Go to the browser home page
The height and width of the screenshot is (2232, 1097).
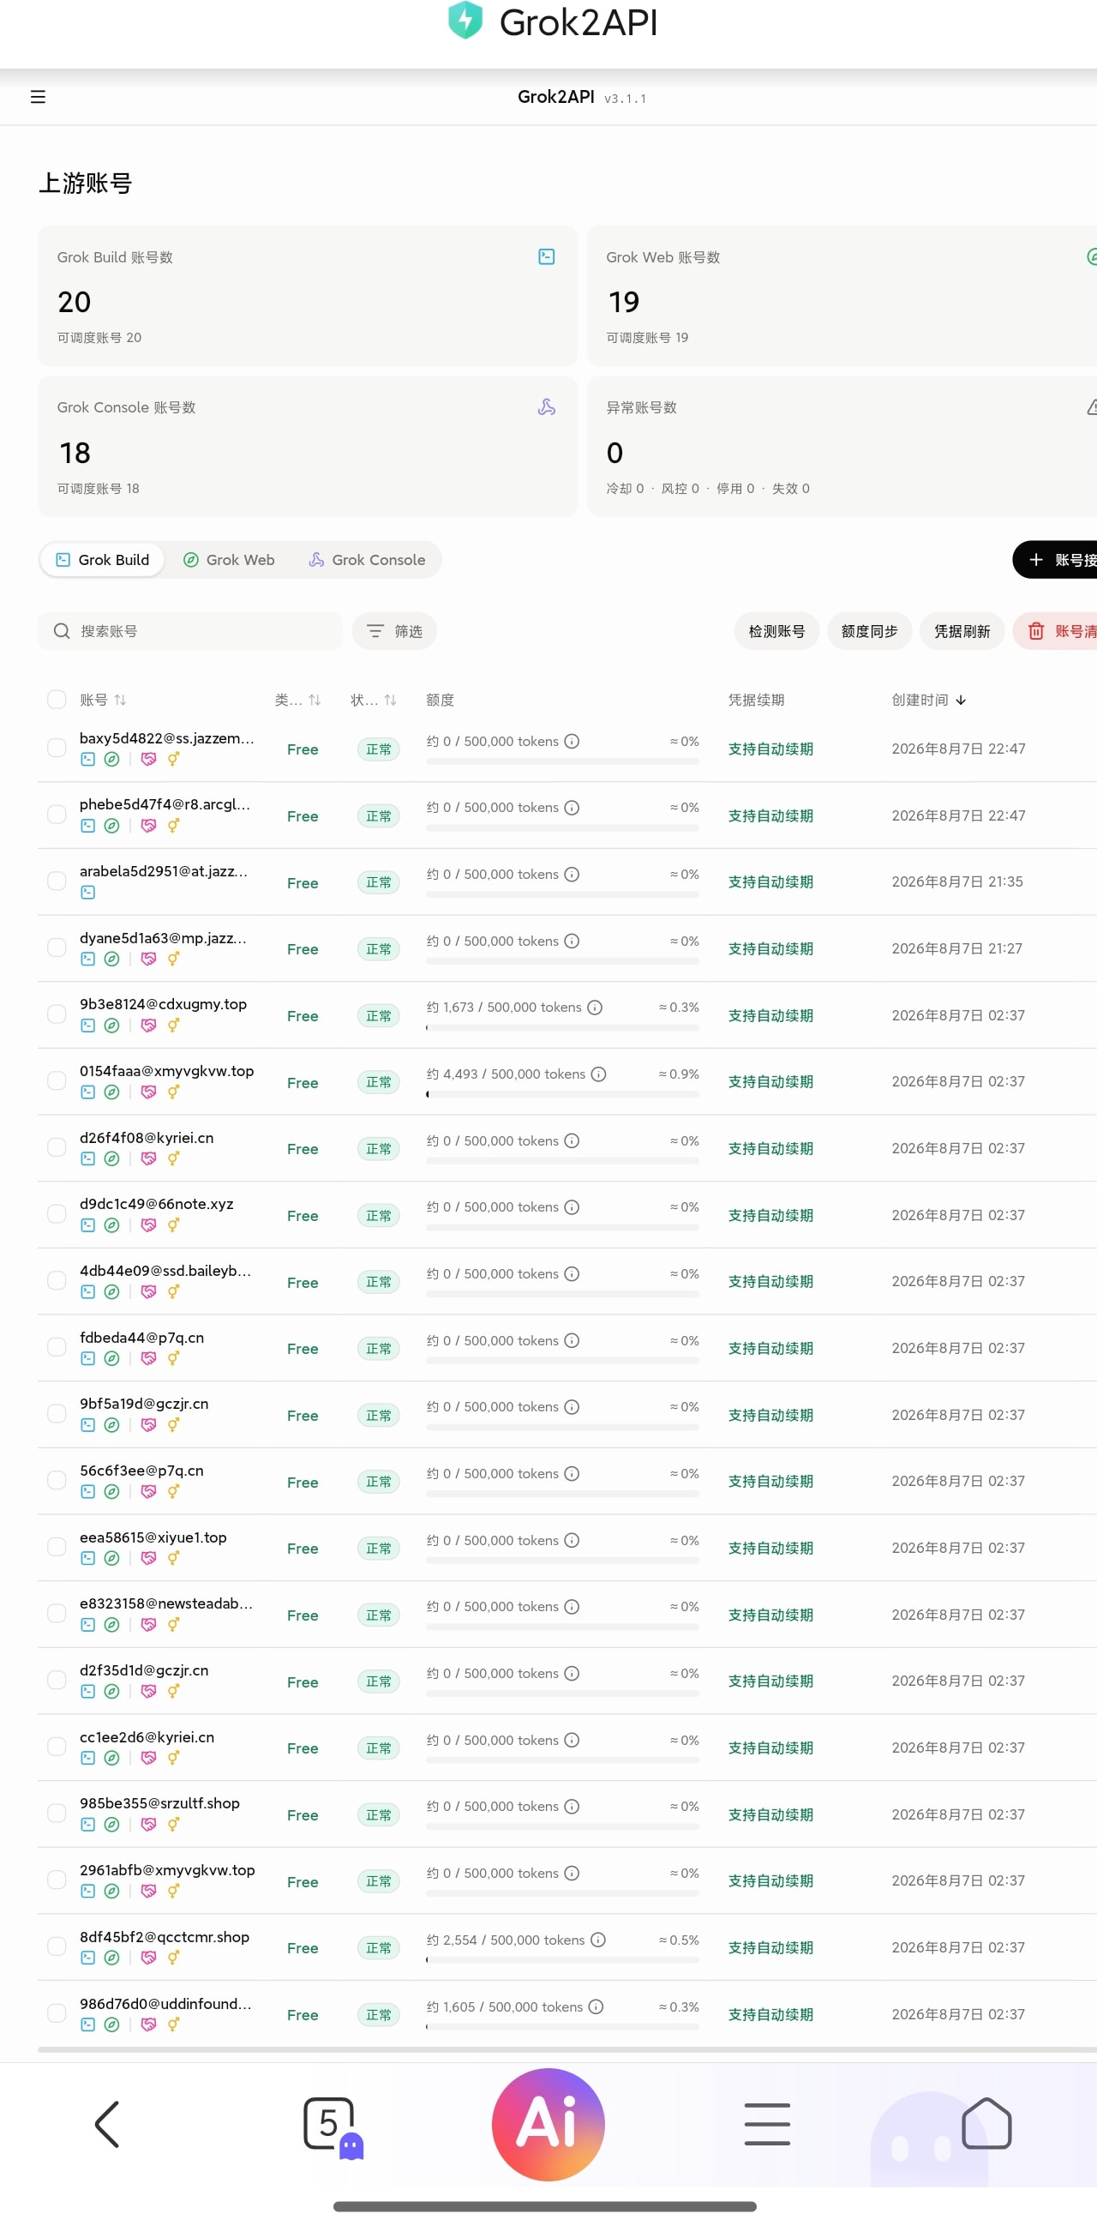click(x=986, y=2124)
